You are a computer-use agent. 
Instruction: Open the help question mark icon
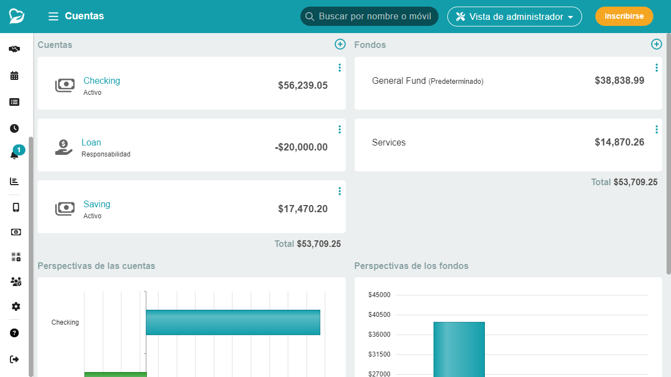(15, 333)
